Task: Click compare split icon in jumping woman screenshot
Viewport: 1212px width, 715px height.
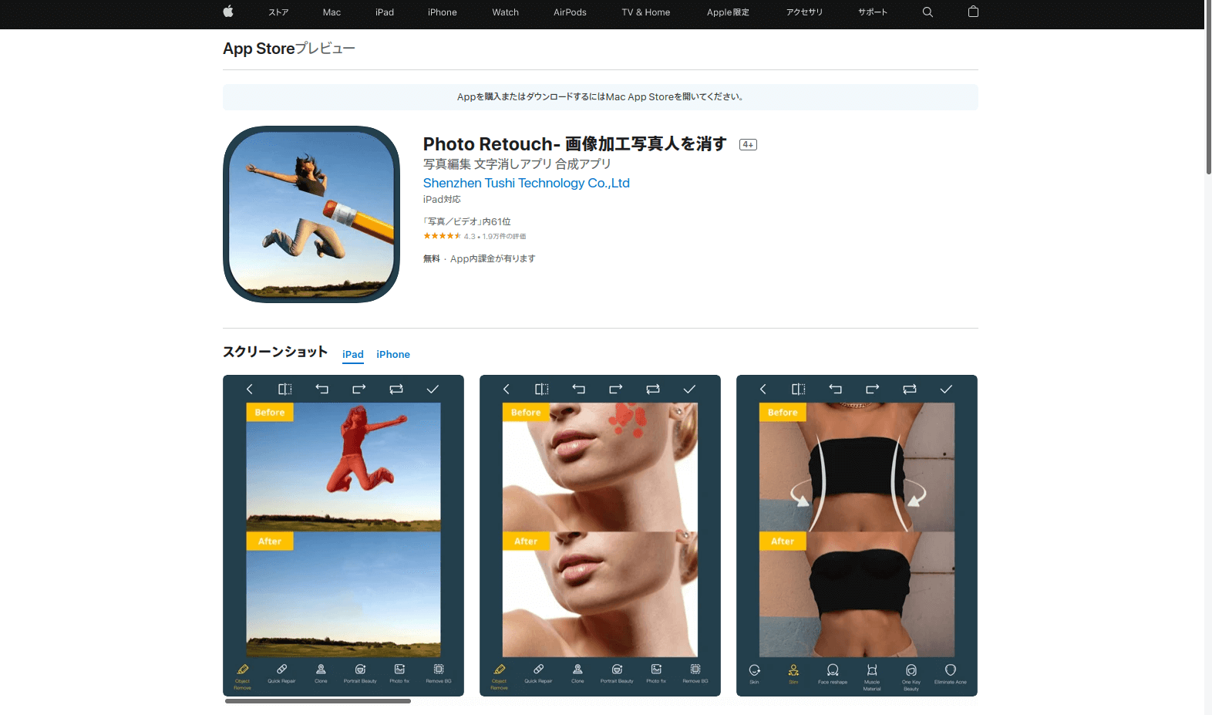Action: (x=285, y=390)
